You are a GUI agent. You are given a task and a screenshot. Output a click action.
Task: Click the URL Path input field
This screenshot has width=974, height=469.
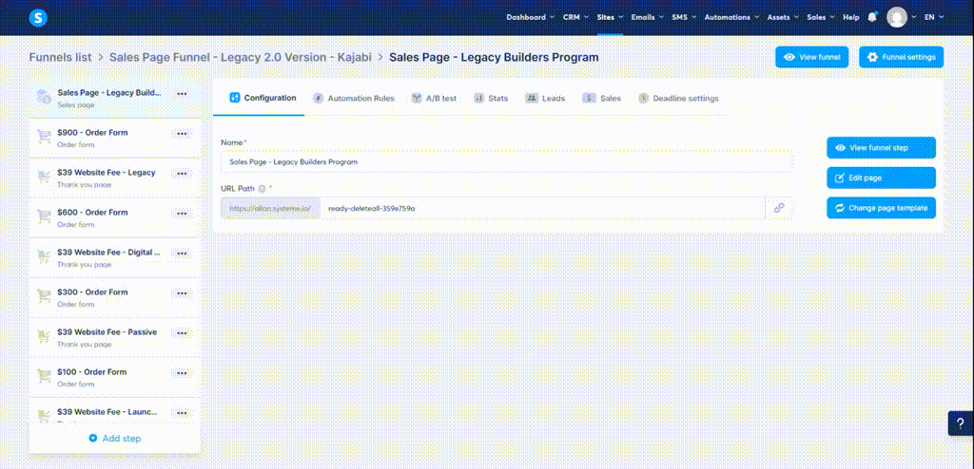542,209
